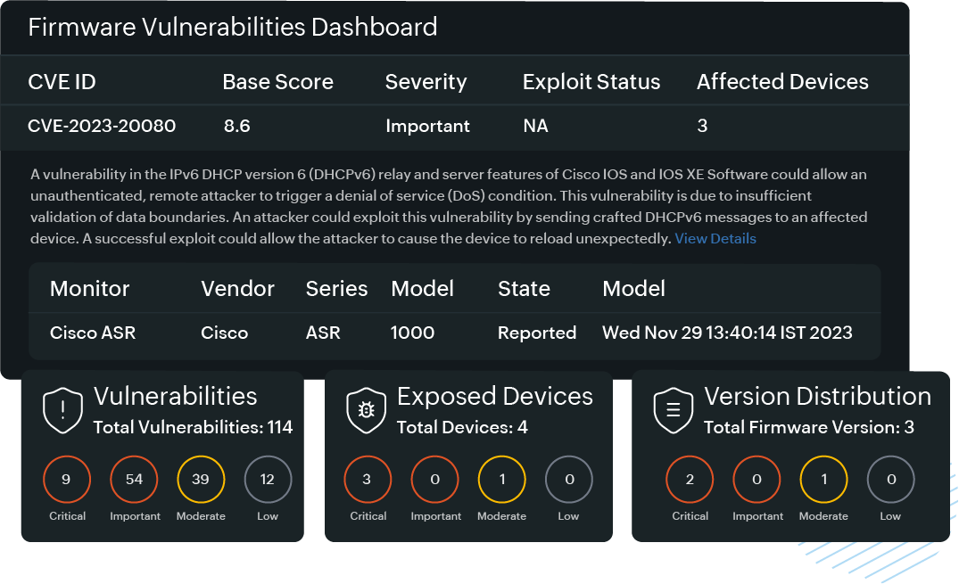Click the Vulnerabilities exclamation shield icon
959x584 pixels.
click(x=62, y=409)
